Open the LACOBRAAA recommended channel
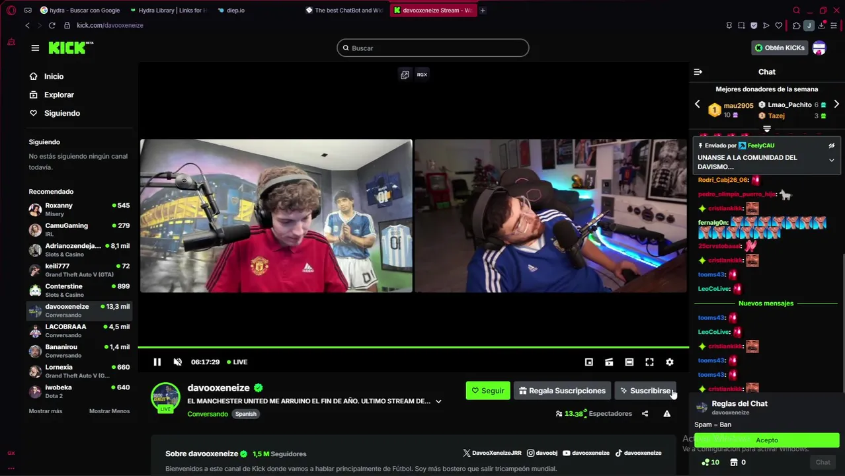The image size is (845, 476). (79, 331)
